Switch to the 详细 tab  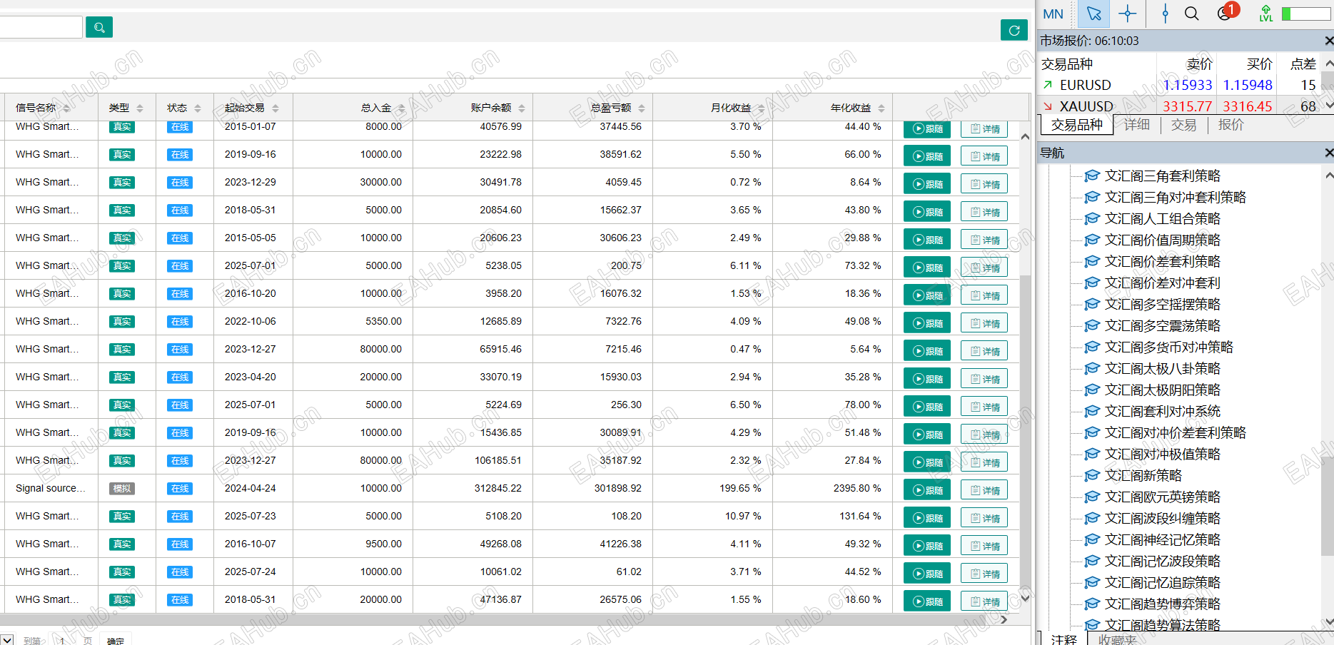(x=1137, y=125)
